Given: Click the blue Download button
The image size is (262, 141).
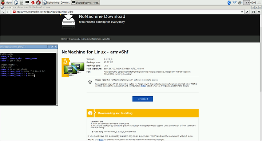Looking at the screenshot, I should [143, 99].
